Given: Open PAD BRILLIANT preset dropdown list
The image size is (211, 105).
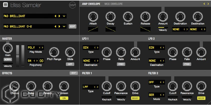Looking at the screenshot, I should click(64, 16).
